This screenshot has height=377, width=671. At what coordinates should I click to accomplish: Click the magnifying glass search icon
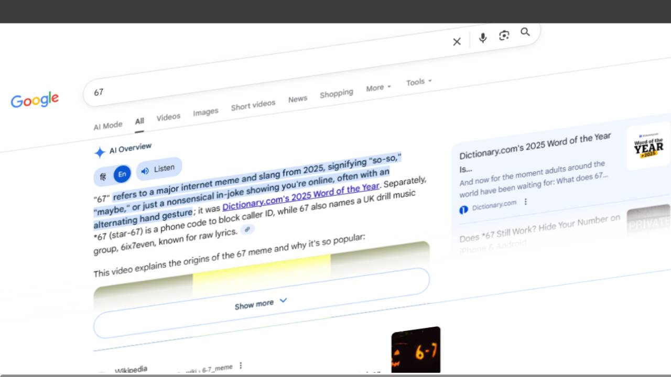[525, 32]
